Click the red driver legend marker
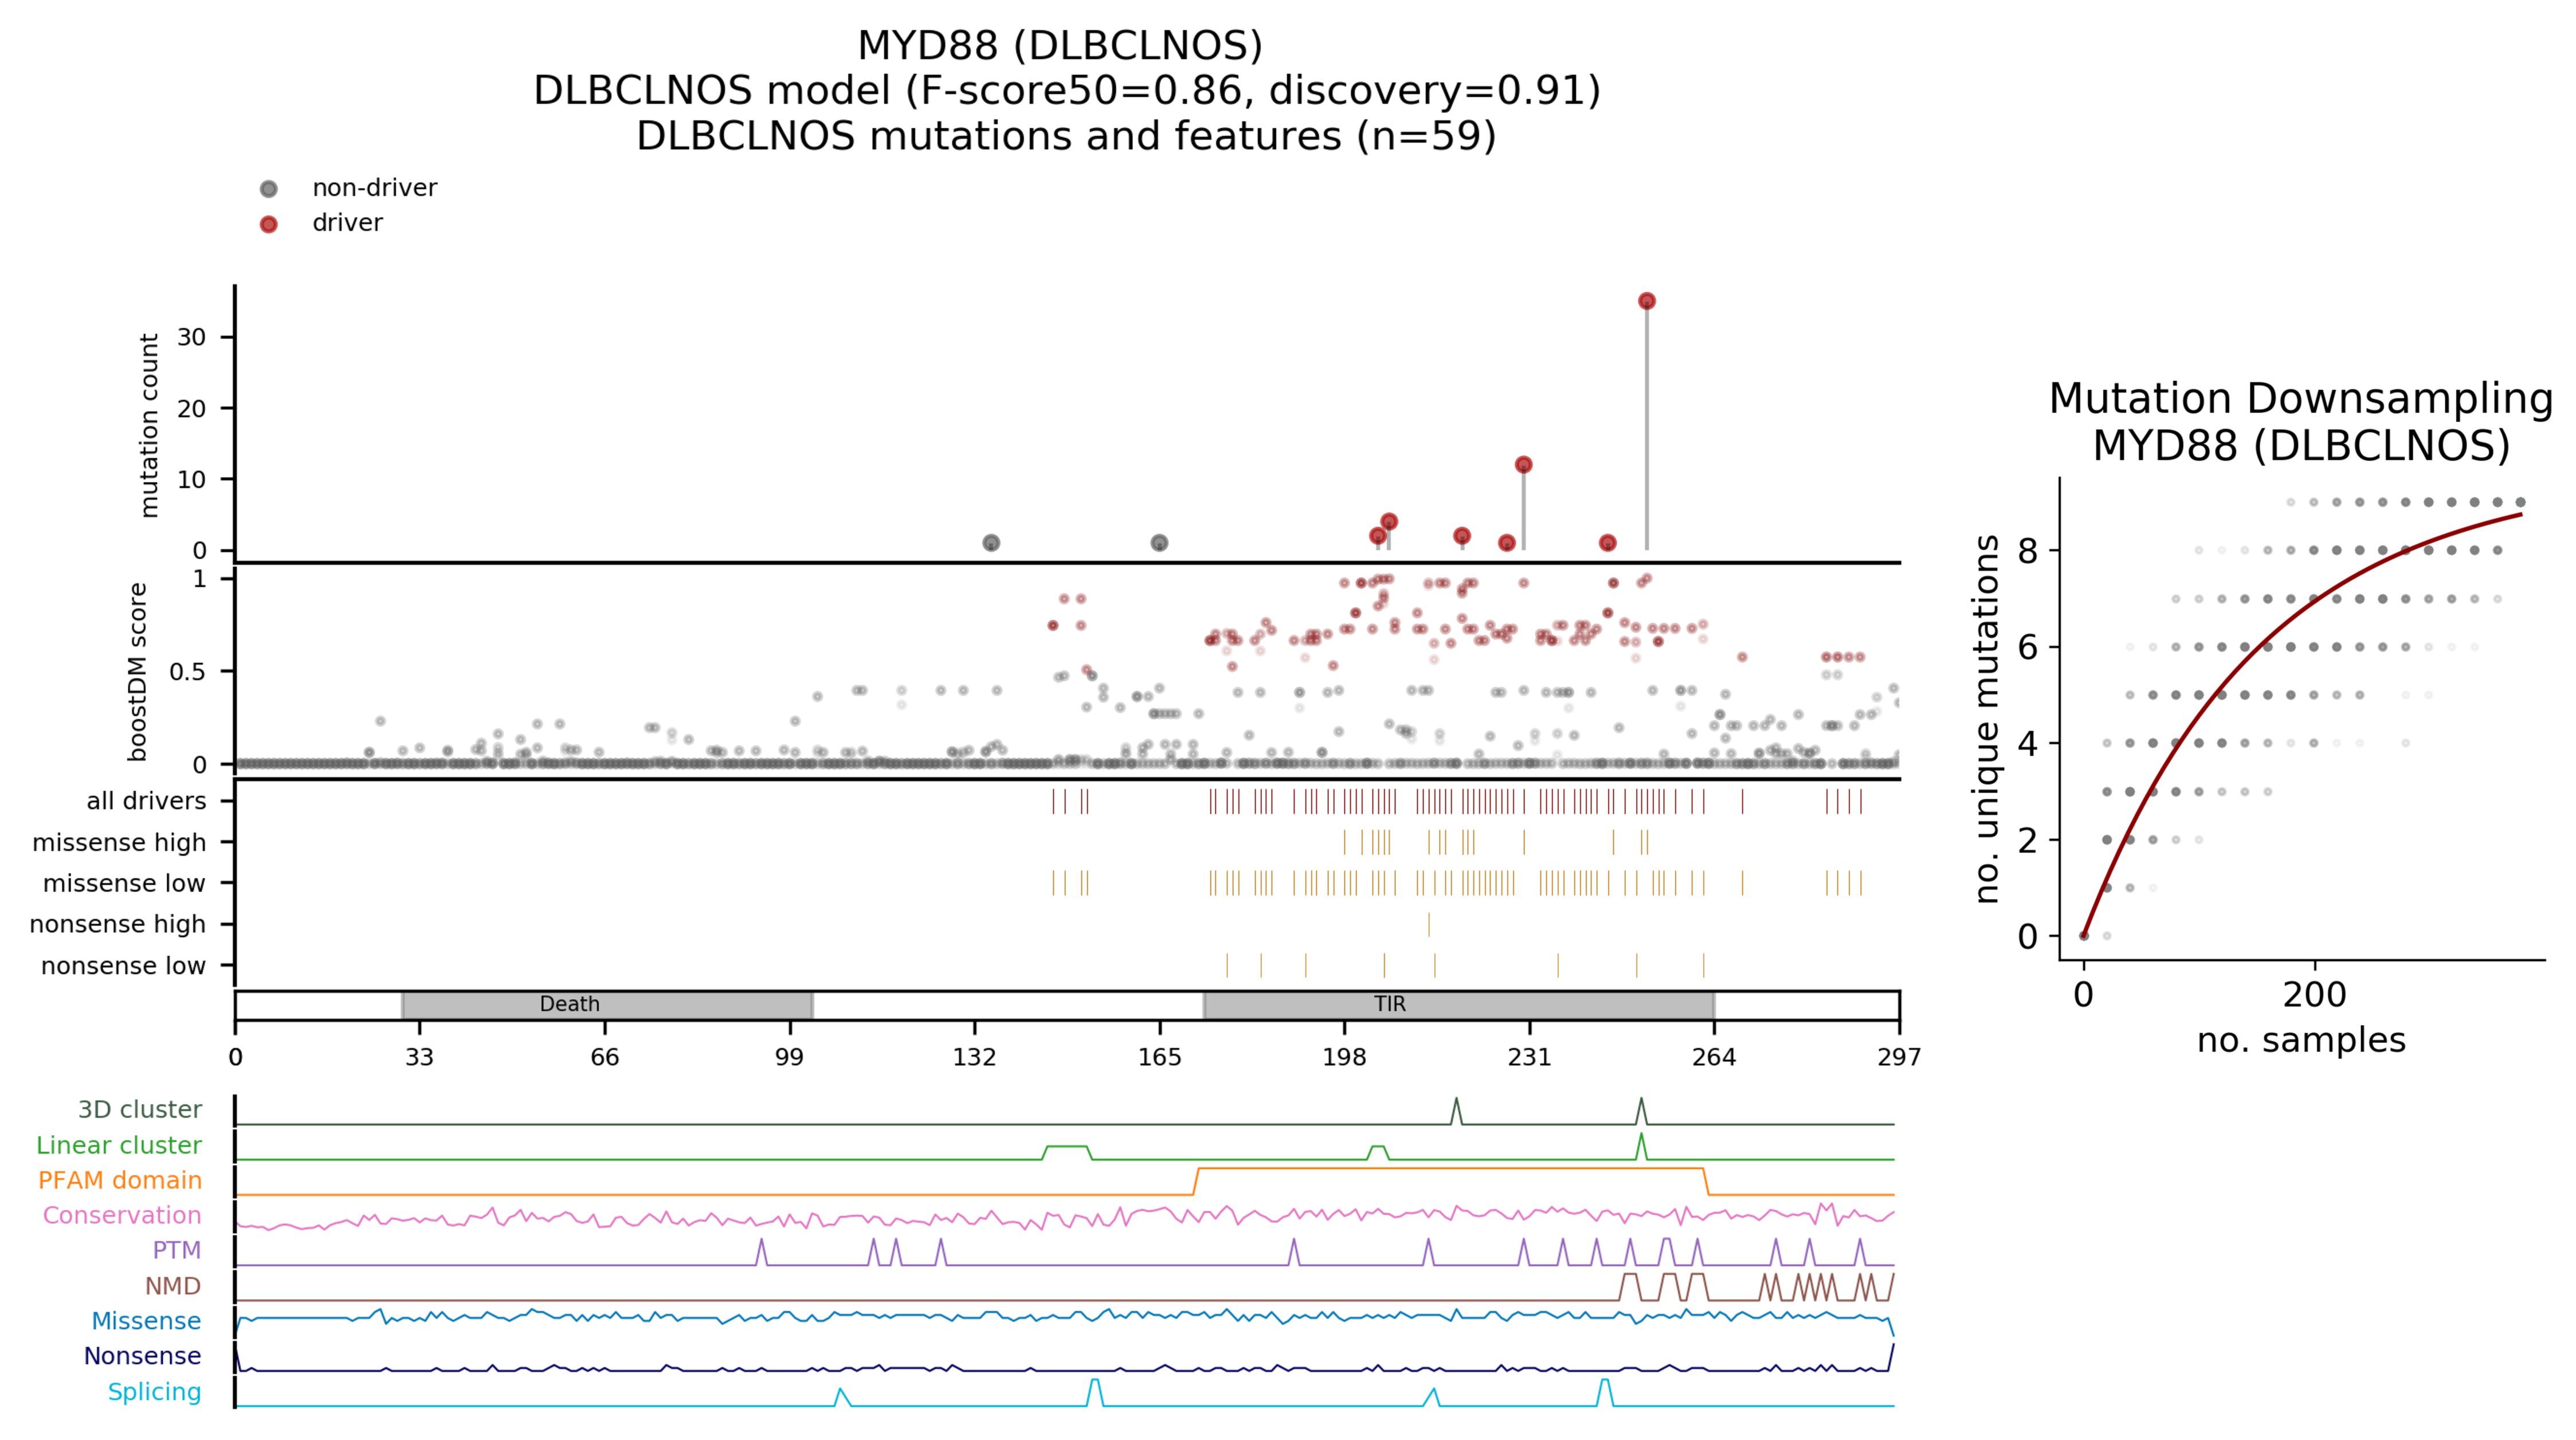Viewport: 2576px width, 1440px height. pos(268,224)
